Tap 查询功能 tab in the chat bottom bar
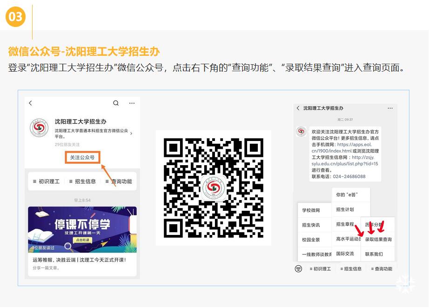 click(x=382, y=269)
